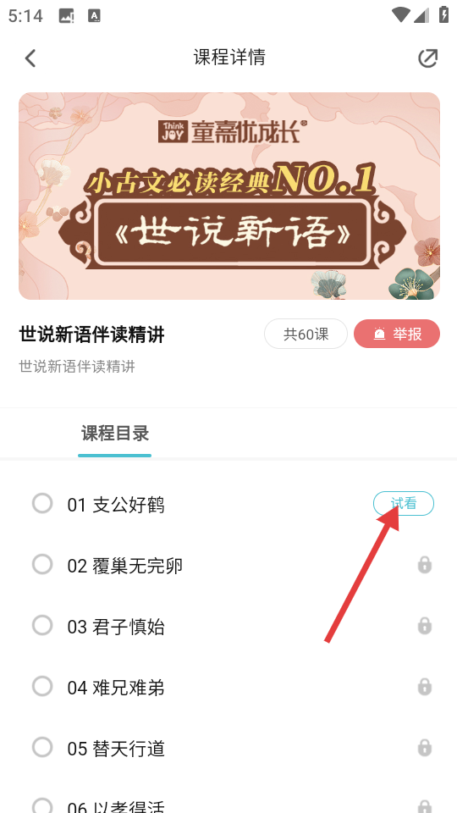This screenshot has width=457, height=813.
Task: Select radio circle for 05 替天行道
Action: (42, 748)
